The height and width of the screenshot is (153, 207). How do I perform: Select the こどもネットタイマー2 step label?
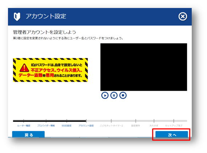click(111, 126)
